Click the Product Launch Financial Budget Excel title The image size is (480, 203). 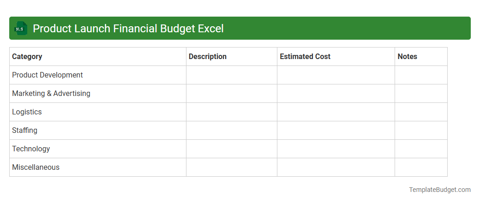coord(128,29)
